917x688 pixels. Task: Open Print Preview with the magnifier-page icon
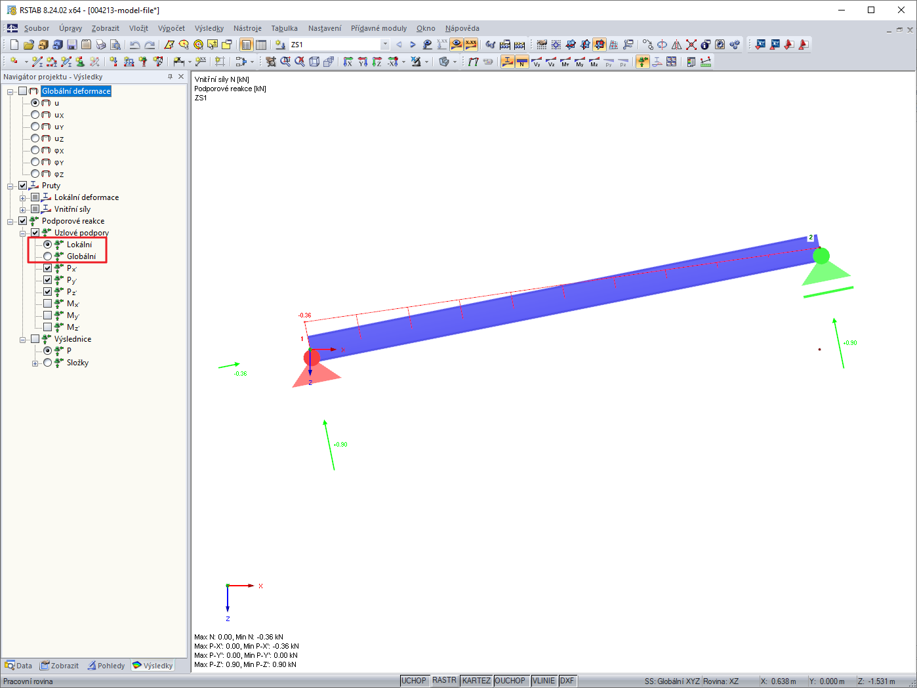click(x=115, y=45)
